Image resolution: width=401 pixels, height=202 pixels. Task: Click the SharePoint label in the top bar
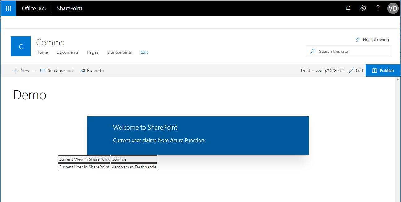coord(69,8)
